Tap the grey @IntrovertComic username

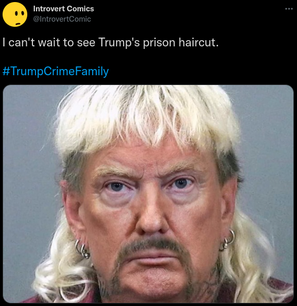(x=62, y=19)
